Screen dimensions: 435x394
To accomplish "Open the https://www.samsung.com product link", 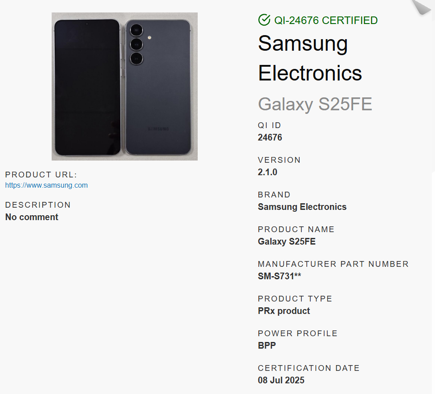I will click(x=46, y=185).
